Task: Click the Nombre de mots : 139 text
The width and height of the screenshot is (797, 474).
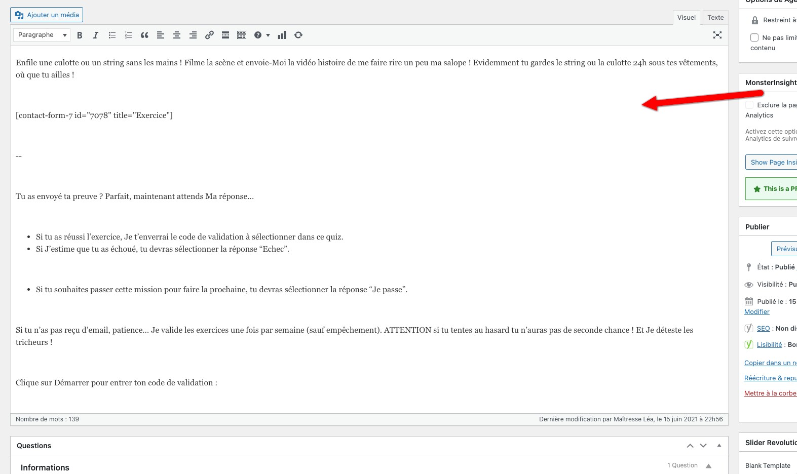Action: 47,419
